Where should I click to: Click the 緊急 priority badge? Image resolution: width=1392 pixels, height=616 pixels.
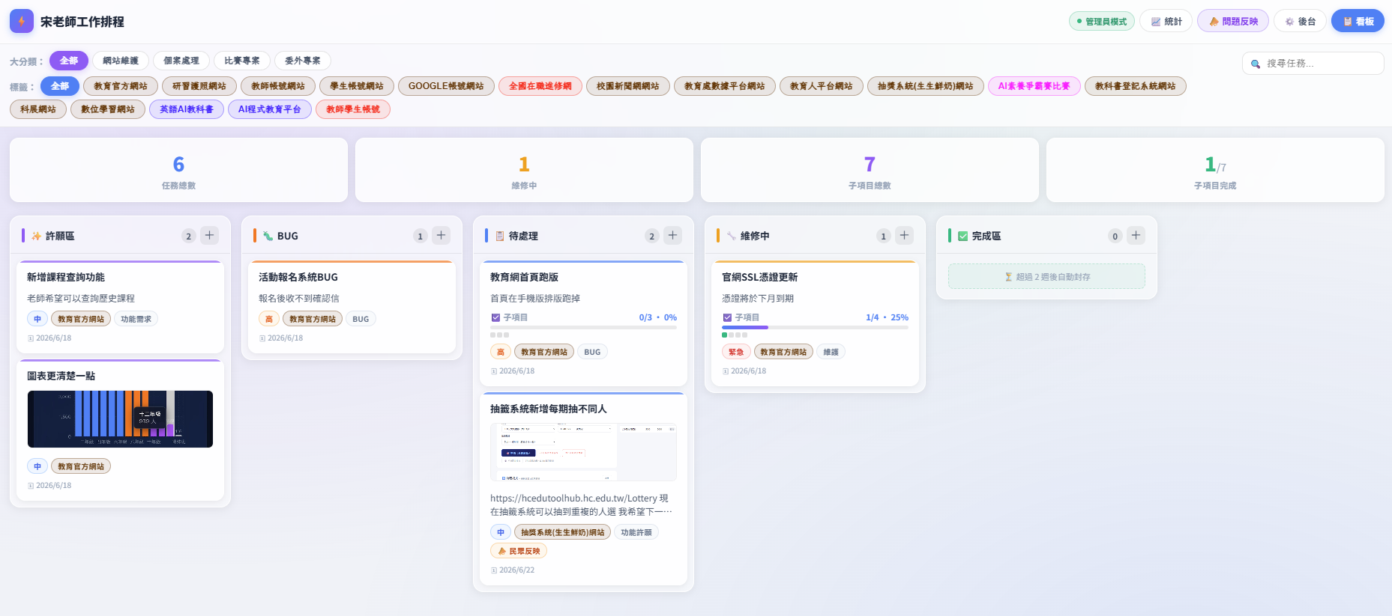tap(736, 352)
